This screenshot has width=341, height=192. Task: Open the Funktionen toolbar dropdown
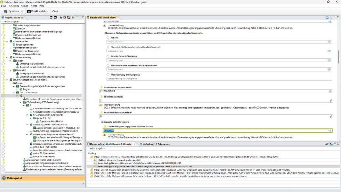(14, 11)
